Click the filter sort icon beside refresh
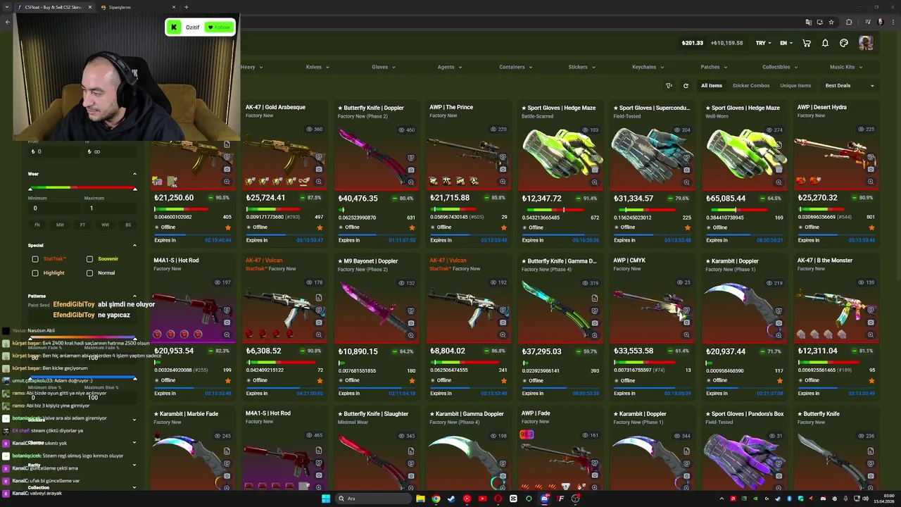Viewport: 901px width, 507px height. pos(669,86)
